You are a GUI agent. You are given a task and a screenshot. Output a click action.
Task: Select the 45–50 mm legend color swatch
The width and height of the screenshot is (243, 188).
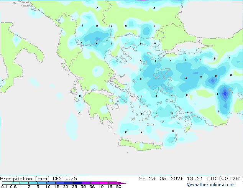click(113, 183)
